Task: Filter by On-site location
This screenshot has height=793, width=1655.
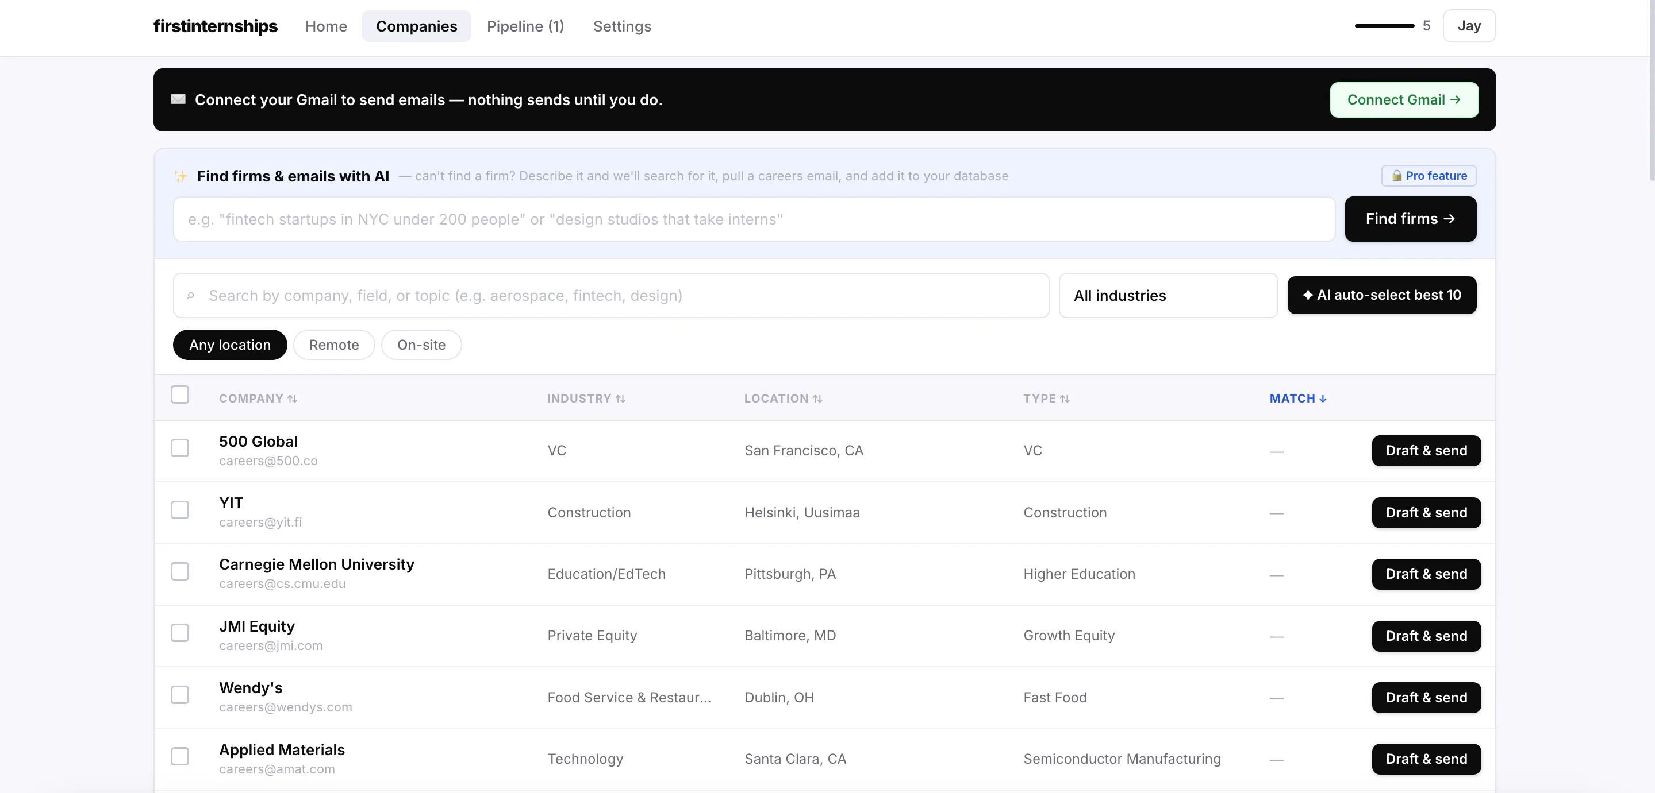Action: click(421, 345)
